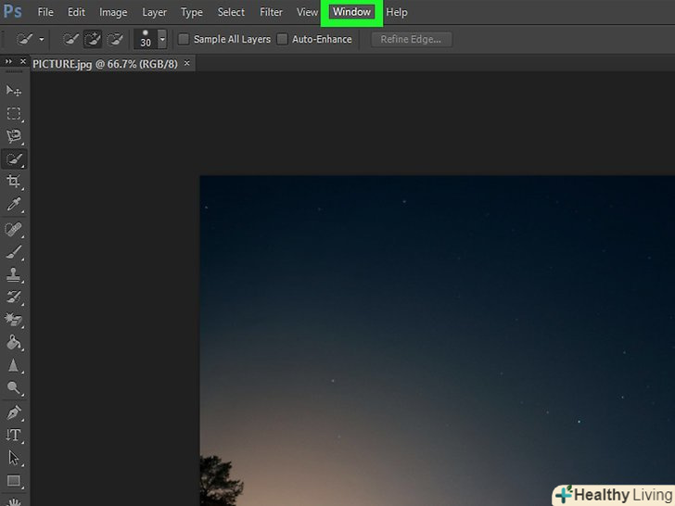Close the toolbox panel

coord(23,61)
